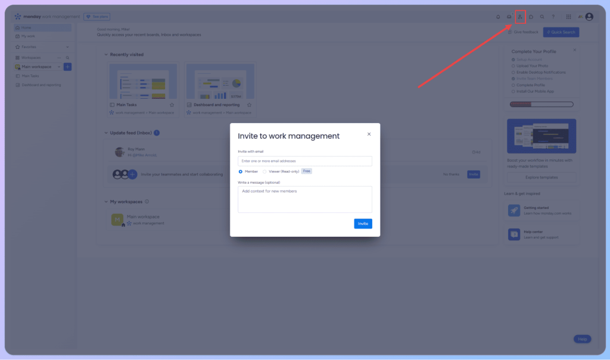
Task: Click the My workspaces info icon
Action: (x=147, y=201)
